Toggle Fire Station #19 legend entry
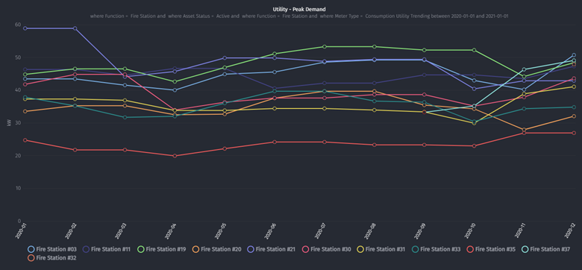 pos(161,249)
